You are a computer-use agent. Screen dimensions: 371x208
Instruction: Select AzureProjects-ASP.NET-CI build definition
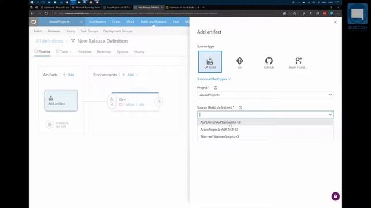click(265, 129)
